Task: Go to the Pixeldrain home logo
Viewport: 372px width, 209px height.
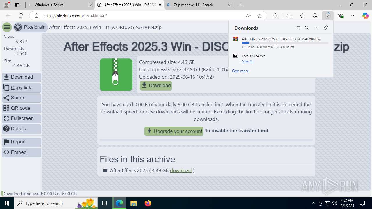Action: 31,27
